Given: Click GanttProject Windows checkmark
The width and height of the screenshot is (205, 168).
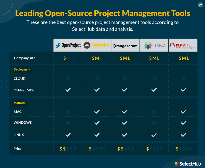Looking at the screenshot, I should coord(97,123).
